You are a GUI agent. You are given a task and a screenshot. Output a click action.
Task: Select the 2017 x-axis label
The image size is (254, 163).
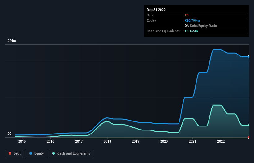click(79, 141)
